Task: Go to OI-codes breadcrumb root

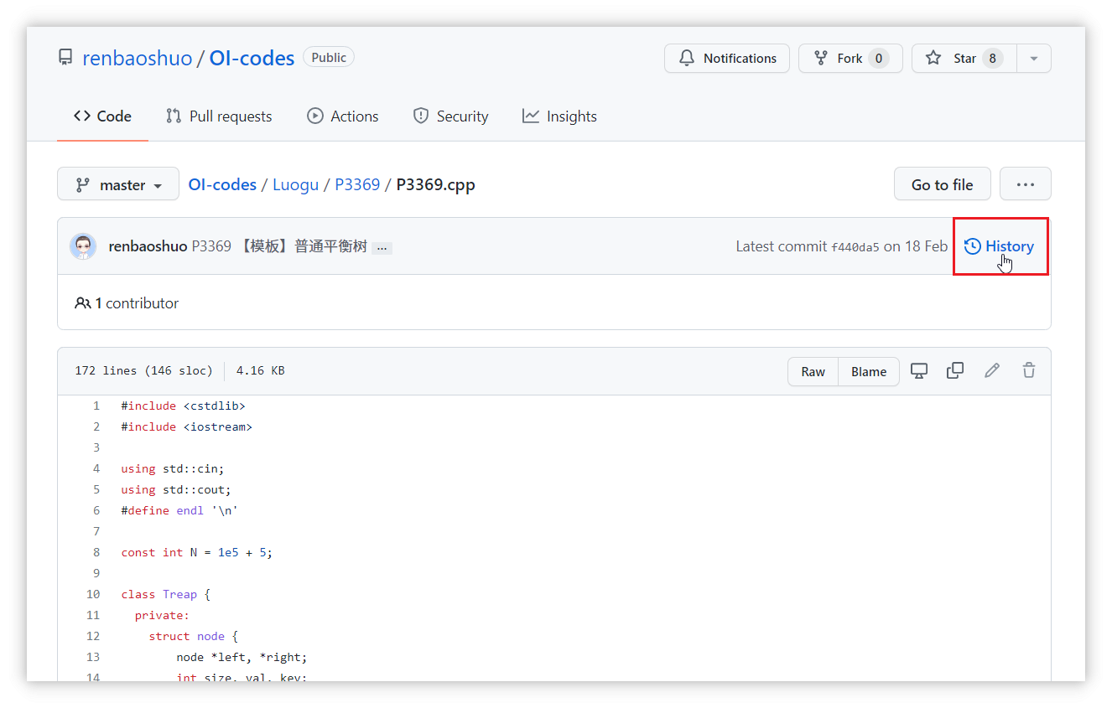Action: click(x=222, y=184)
